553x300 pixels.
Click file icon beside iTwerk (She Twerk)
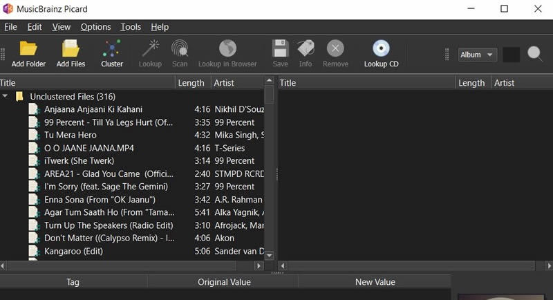point(34,161)
